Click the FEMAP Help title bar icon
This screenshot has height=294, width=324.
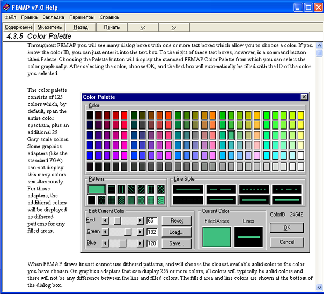tap(6, 7)
